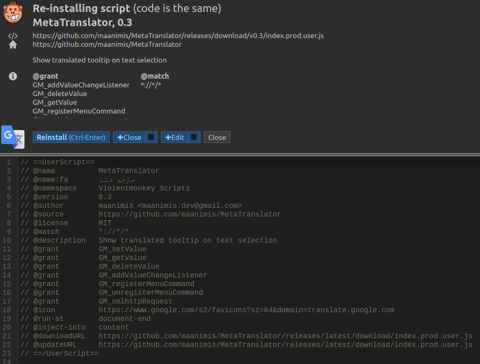
Task: Click line number 20 in the gutter
Action: (7, 328)
